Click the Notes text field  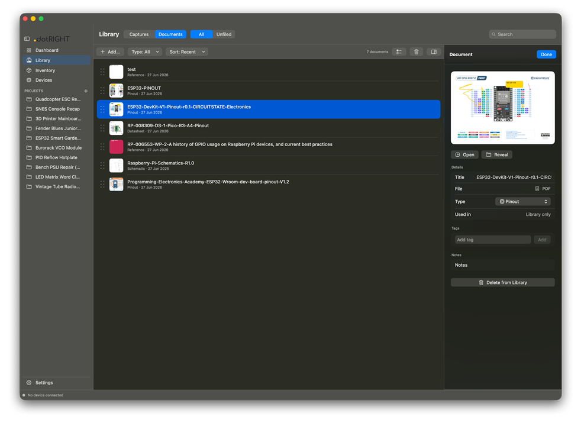pyautogui.click(x=503, y=265)
